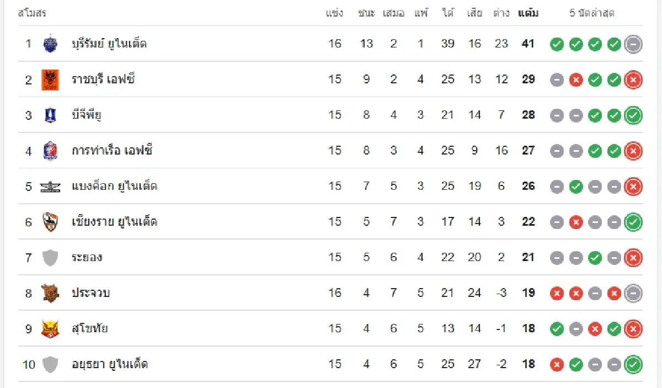Click the Port FC (การท่าเรือ) club logo
The height and width of the screenshot is (388, 662).
pyautogui.click(x=50, y=151)
